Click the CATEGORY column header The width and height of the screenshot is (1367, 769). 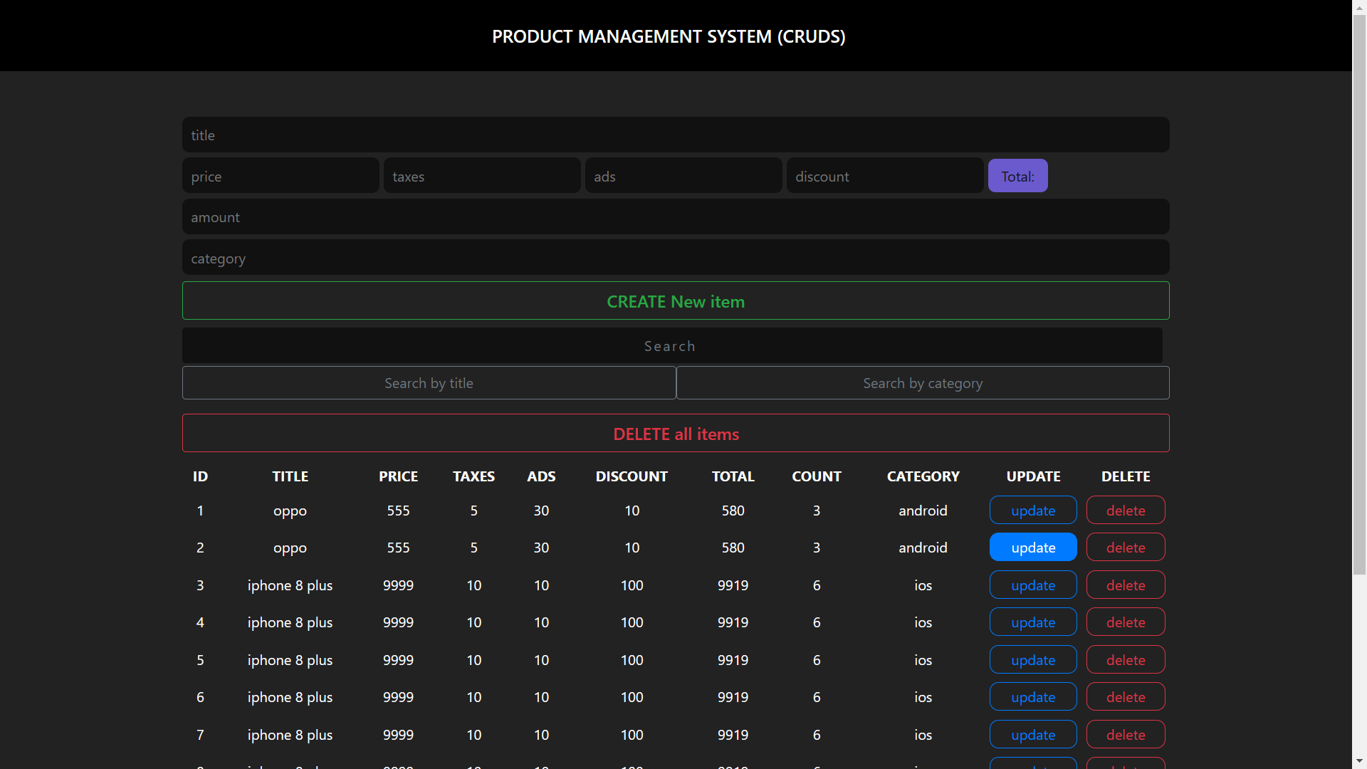[923, 476]
